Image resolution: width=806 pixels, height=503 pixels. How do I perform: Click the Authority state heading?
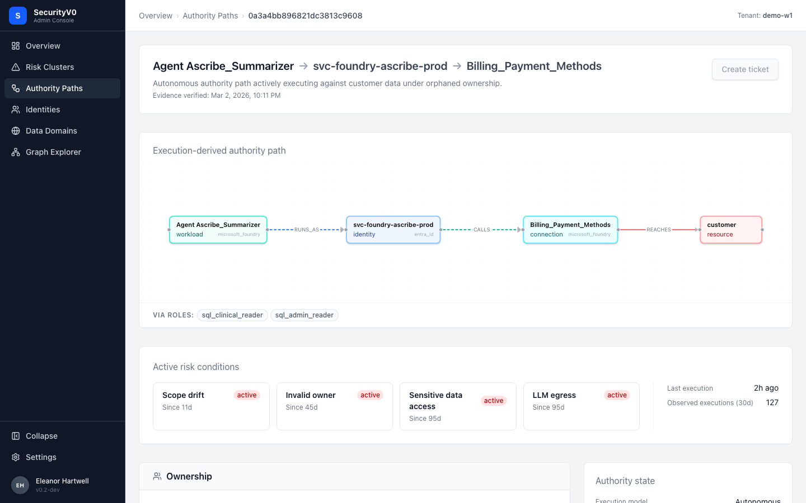tap(625, 481)
